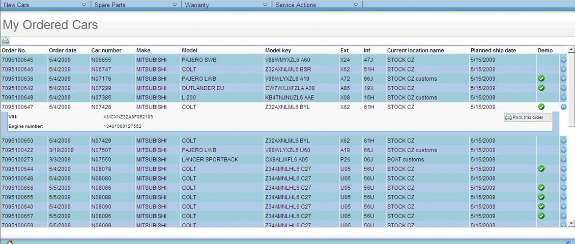
Task: Click model cell L 200
Action: [189, 98]
